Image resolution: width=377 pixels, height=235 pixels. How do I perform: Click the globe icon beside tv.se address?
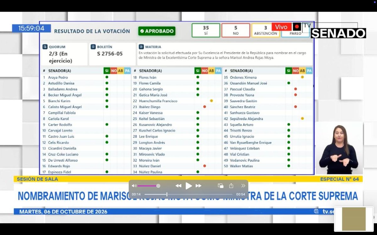click(316, 211)
